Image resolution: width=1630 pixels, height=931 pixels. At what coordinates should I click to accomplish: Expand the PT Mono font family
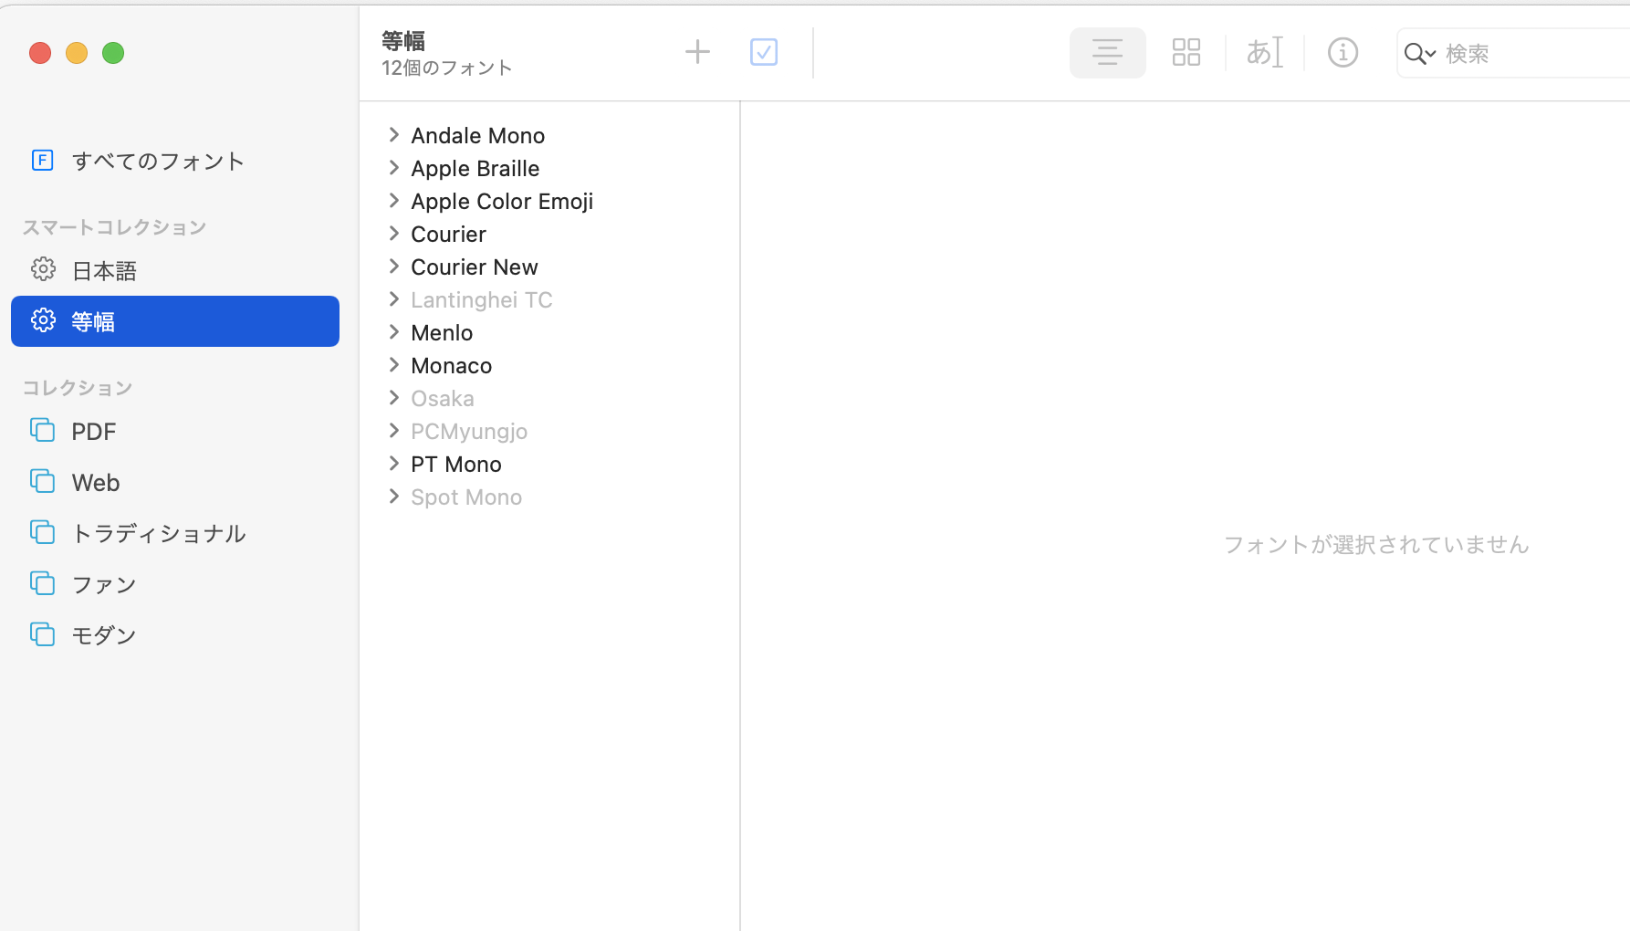pyautogui.click(x=394, y=464)
